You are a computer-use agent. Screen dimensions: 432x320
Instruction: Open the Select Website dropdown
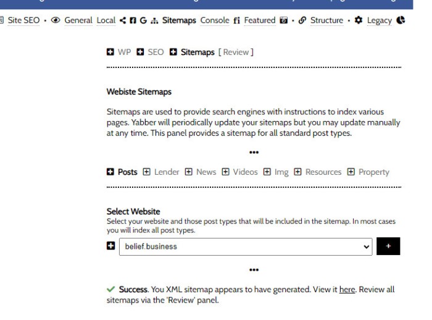coord(246,246)
